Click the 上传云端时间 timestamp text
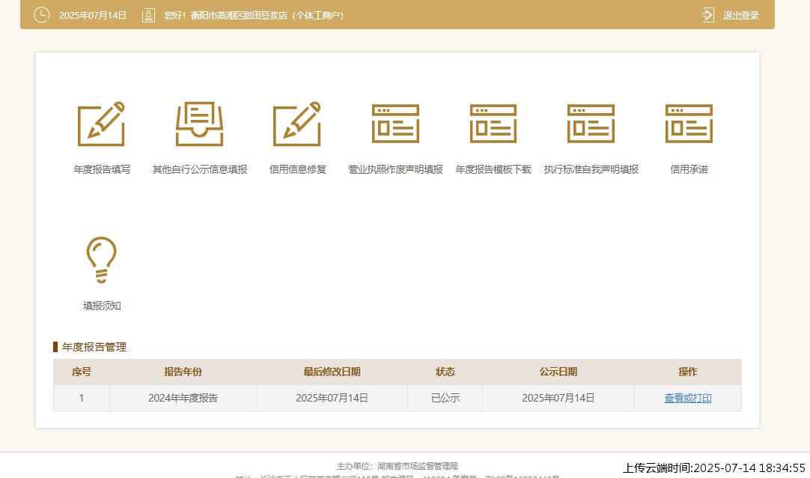 pos(714,468)
